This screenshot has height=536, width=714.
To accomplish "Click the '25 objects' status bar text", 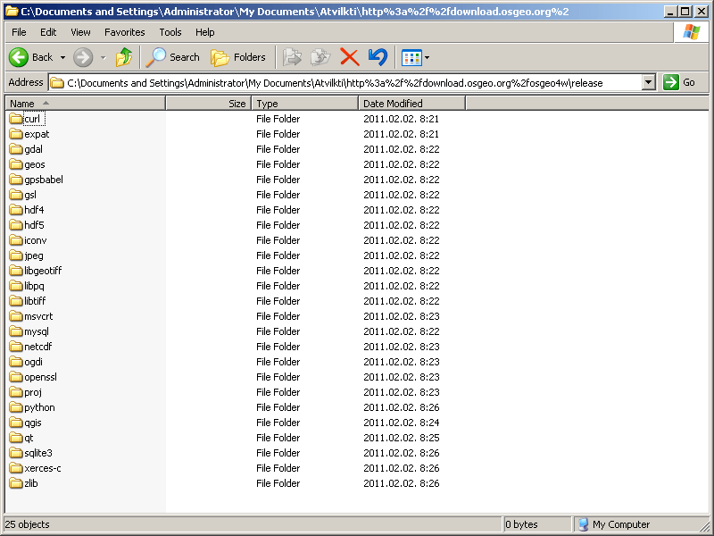I will tap(28, 524).
